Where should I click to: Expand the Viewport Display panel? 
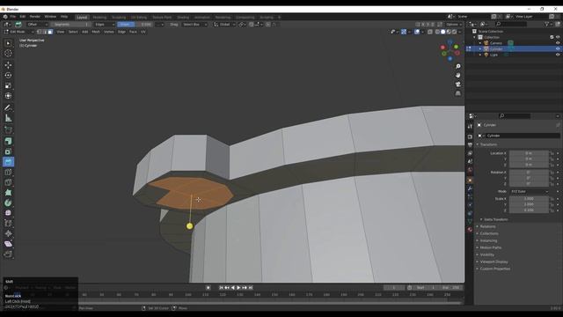click(x=494, y=262)
